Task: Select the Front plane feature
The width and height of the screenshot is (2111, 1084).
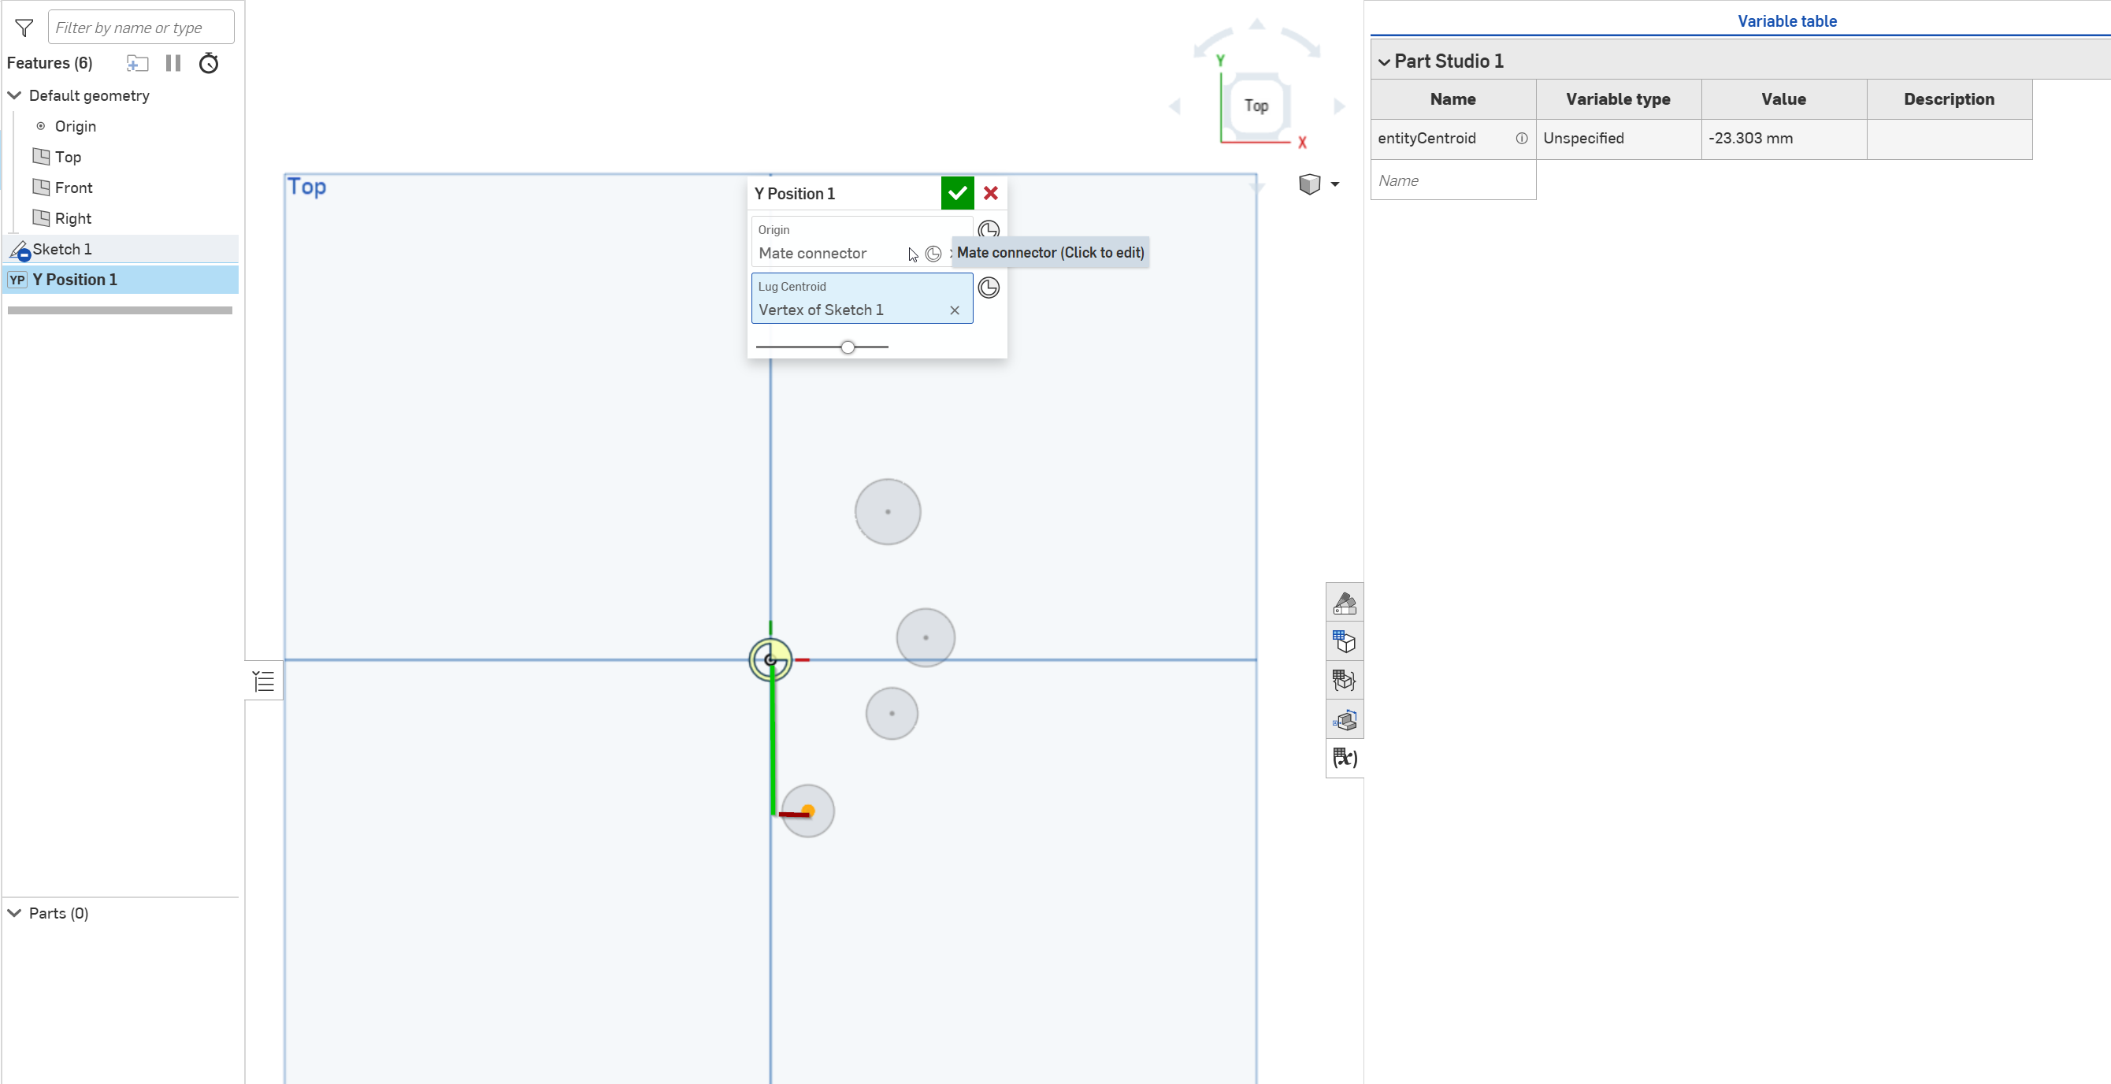Action: tap(73, 187)
